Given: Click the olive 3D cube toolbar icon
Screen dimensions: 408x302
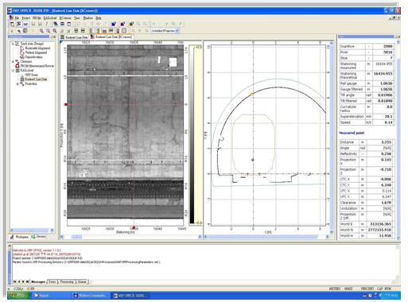Looking at the screenshot, I should pos(131,24).
